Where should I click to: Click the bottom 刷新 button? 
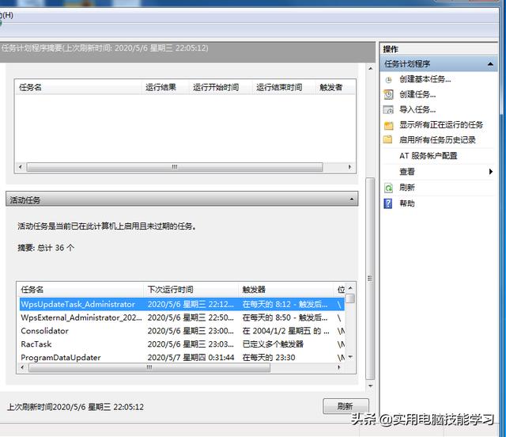pyautogui.click(x=346, y=406)
